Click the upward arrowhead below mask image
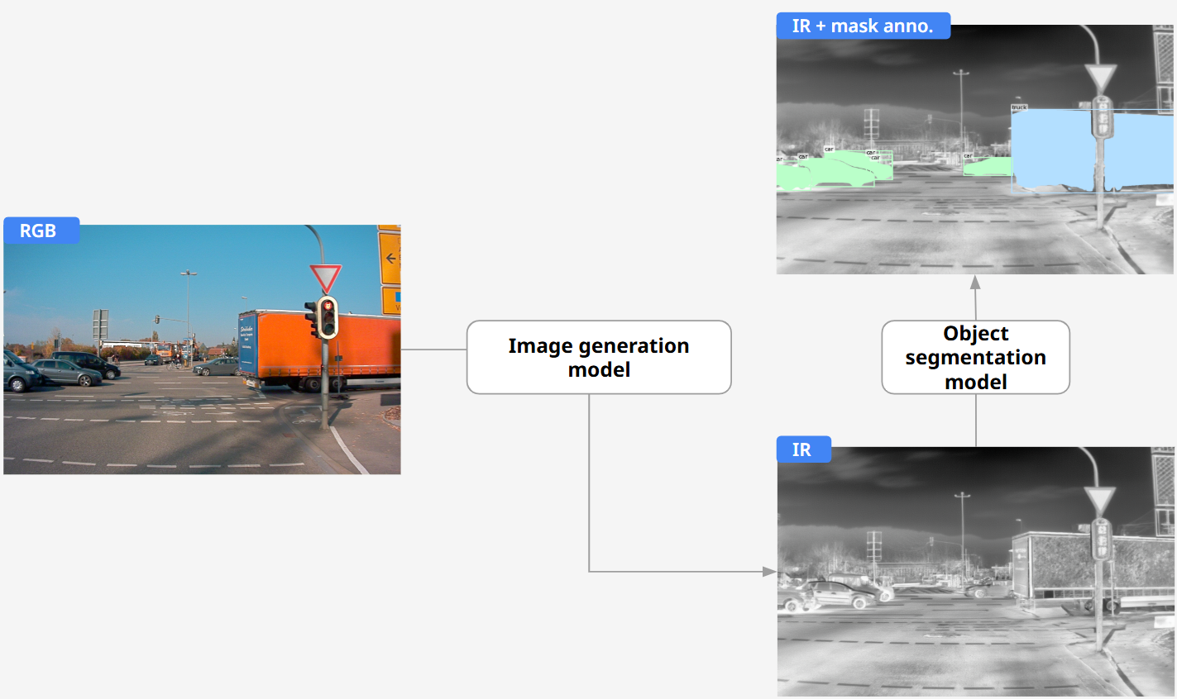The height and width of the screenshot is (699, 1177). coord(975,282)
